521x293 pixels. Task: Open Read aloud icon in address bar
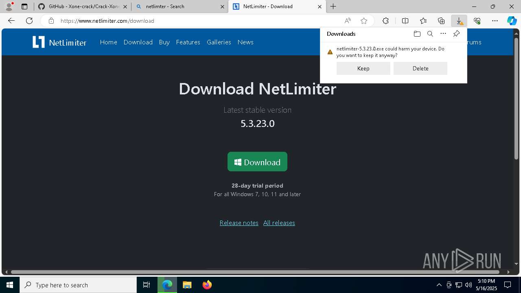[x=348, y=21]
